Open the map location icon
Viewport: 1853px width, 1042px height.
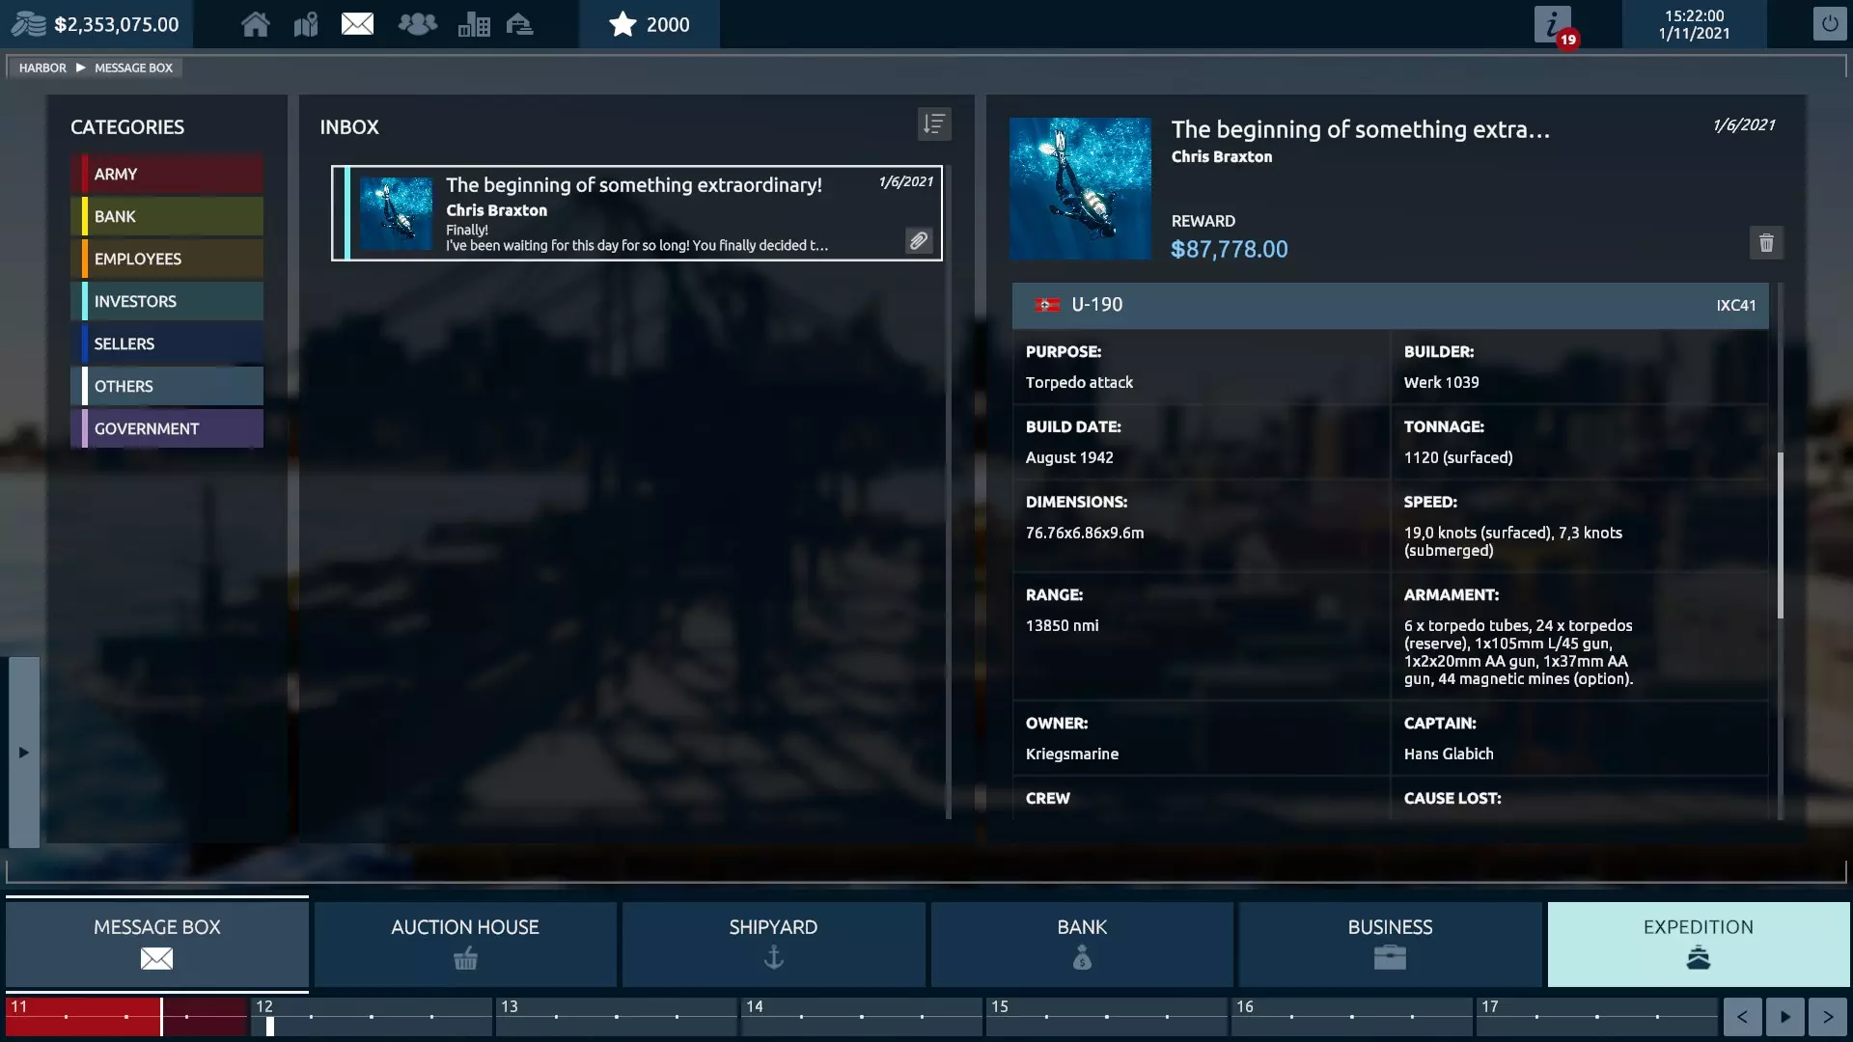pos(306,24)
